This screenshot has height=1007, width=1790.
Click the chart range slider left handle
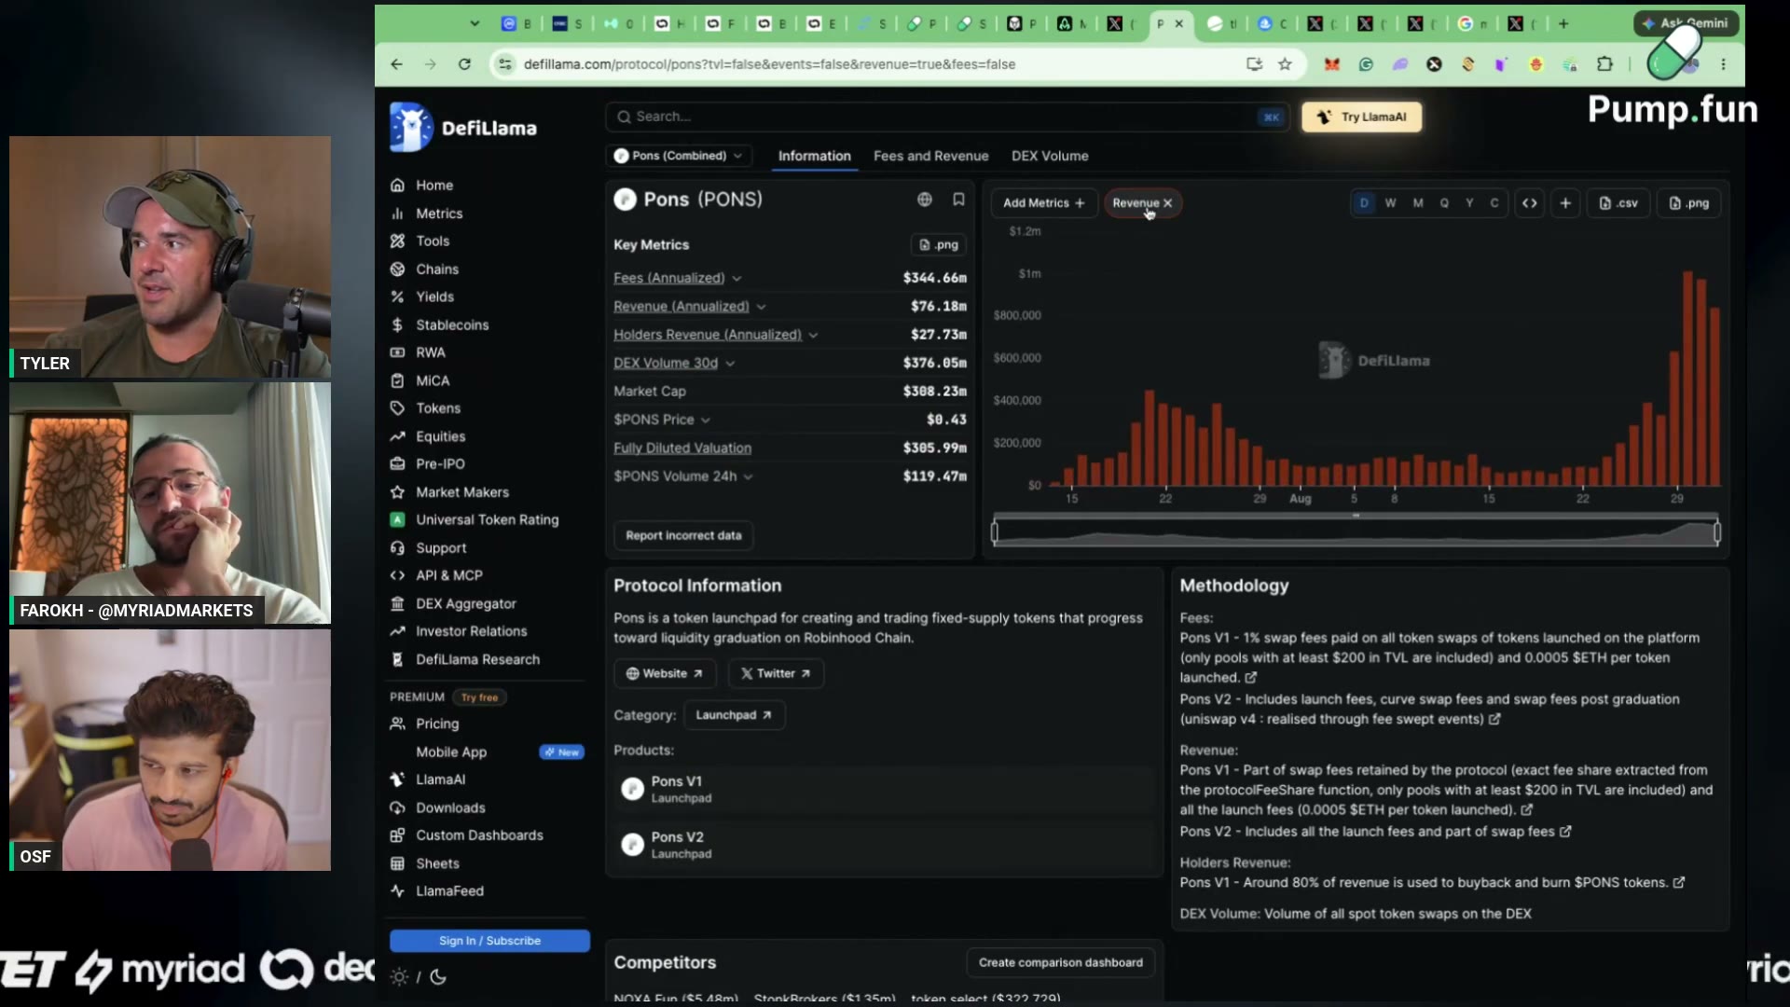tap(995, 532)
